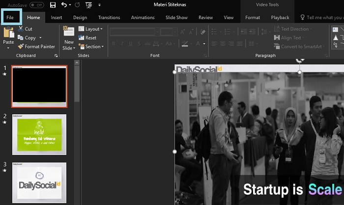Viewport: 344px width, 205px height.
Task: Click the Numbering list icon
Action: 227,32
